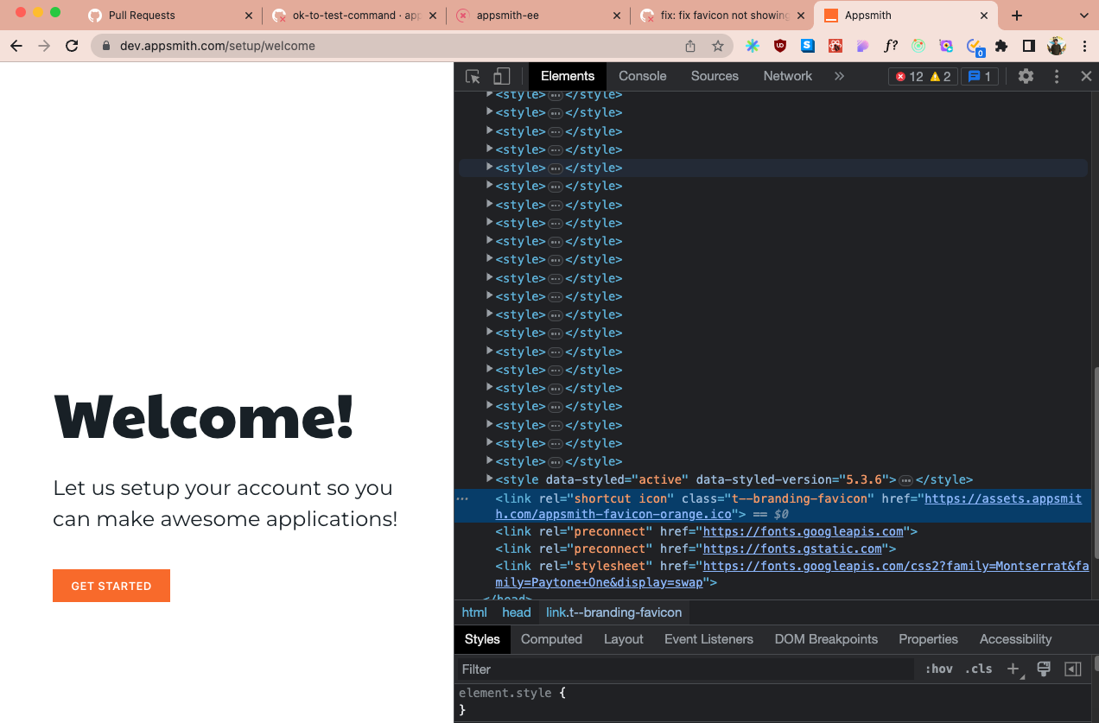Open the blue S extension icon

[808, 46]
